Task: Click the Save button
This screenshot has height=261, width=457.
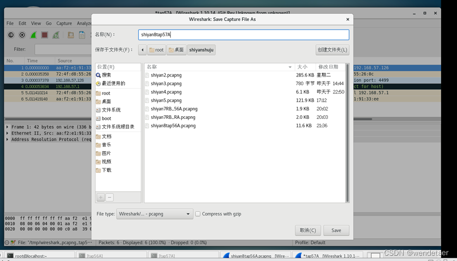Action: (336, 230)
